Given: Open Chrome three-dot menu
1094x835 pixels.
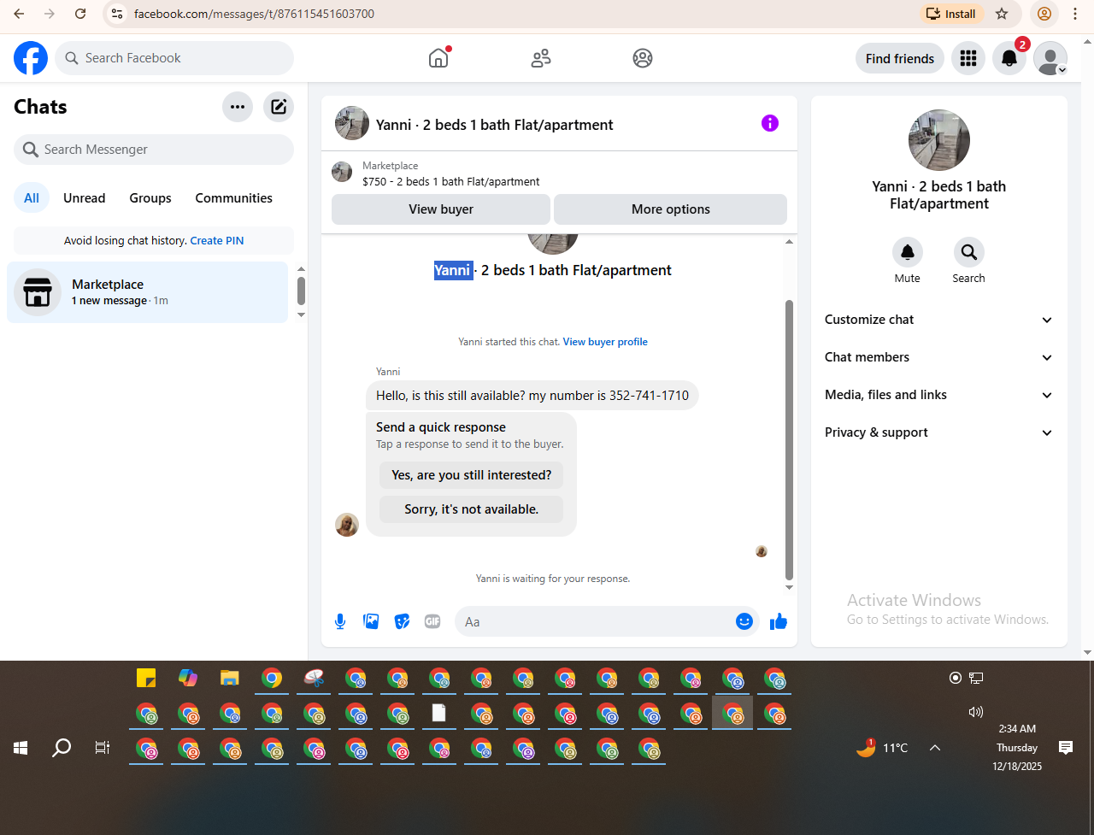Looking at the screenshot, I should coord(1075,14).
